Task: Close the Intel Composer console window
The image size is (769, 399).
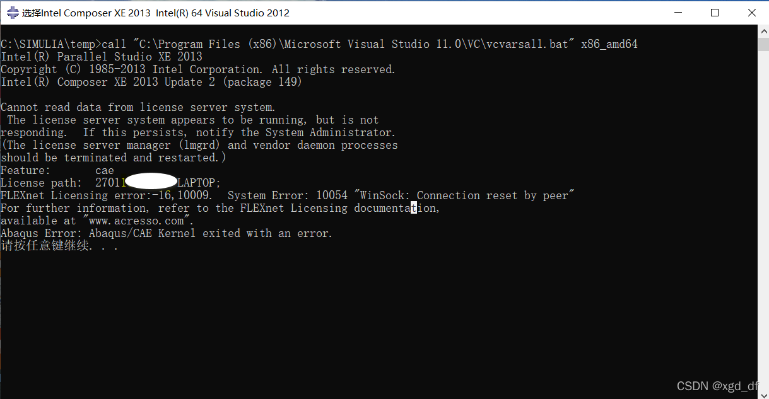Action: tap(751, 13)
